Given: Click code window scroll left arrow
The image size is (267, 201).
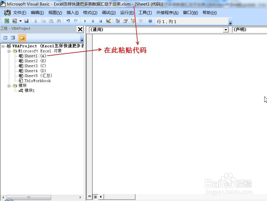Looking at the screenshot, I should pyautogui.click(x=101, y=197).
